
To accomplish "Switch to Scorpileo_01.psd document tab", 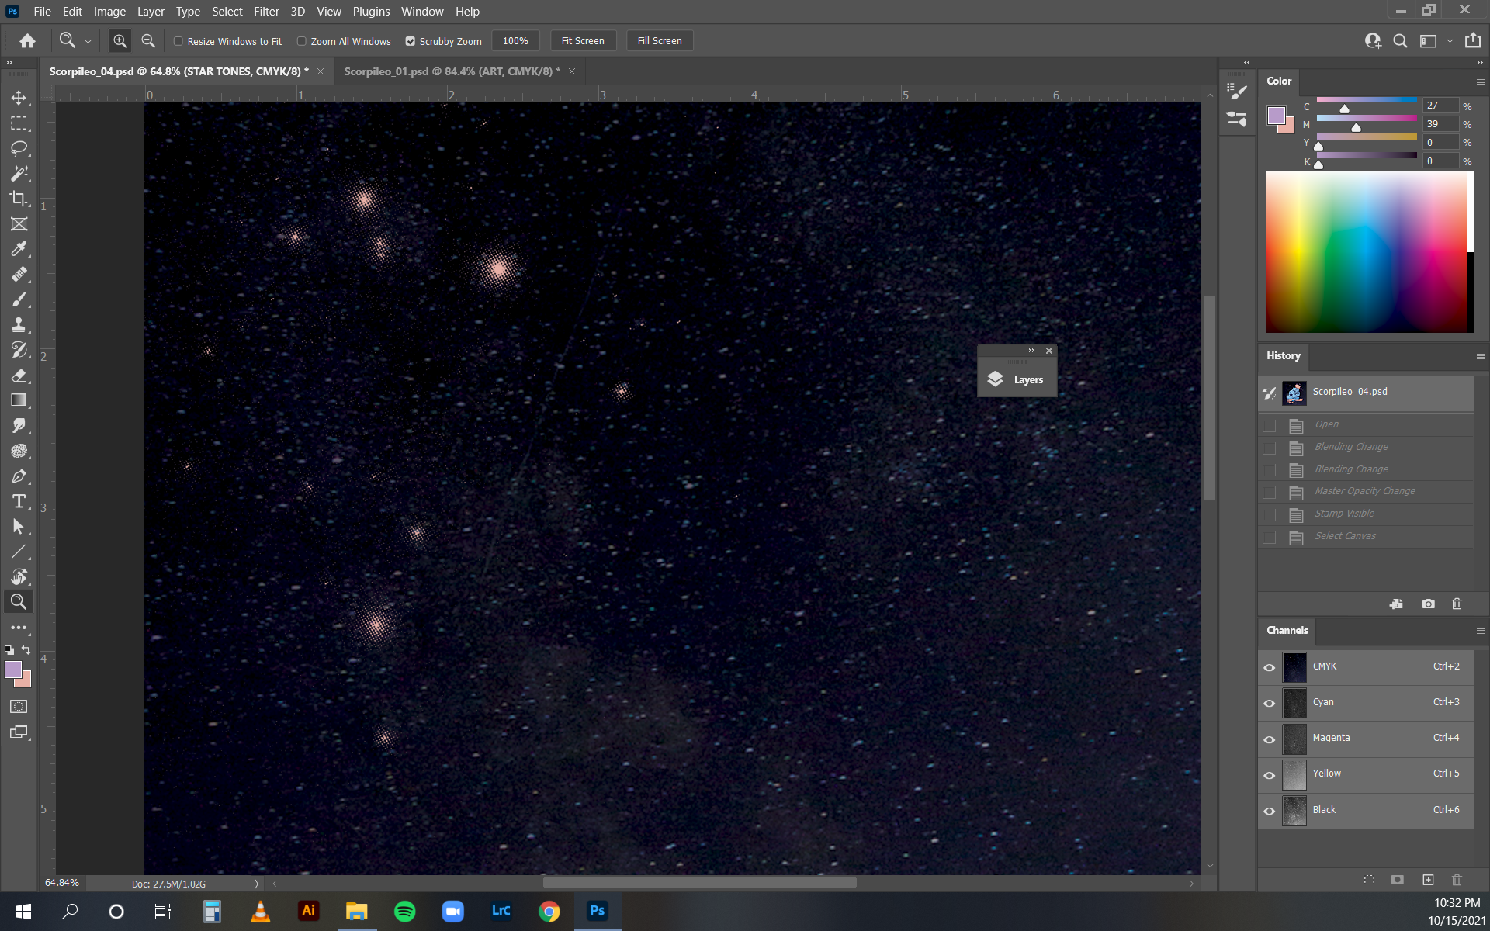I will 452,71.
